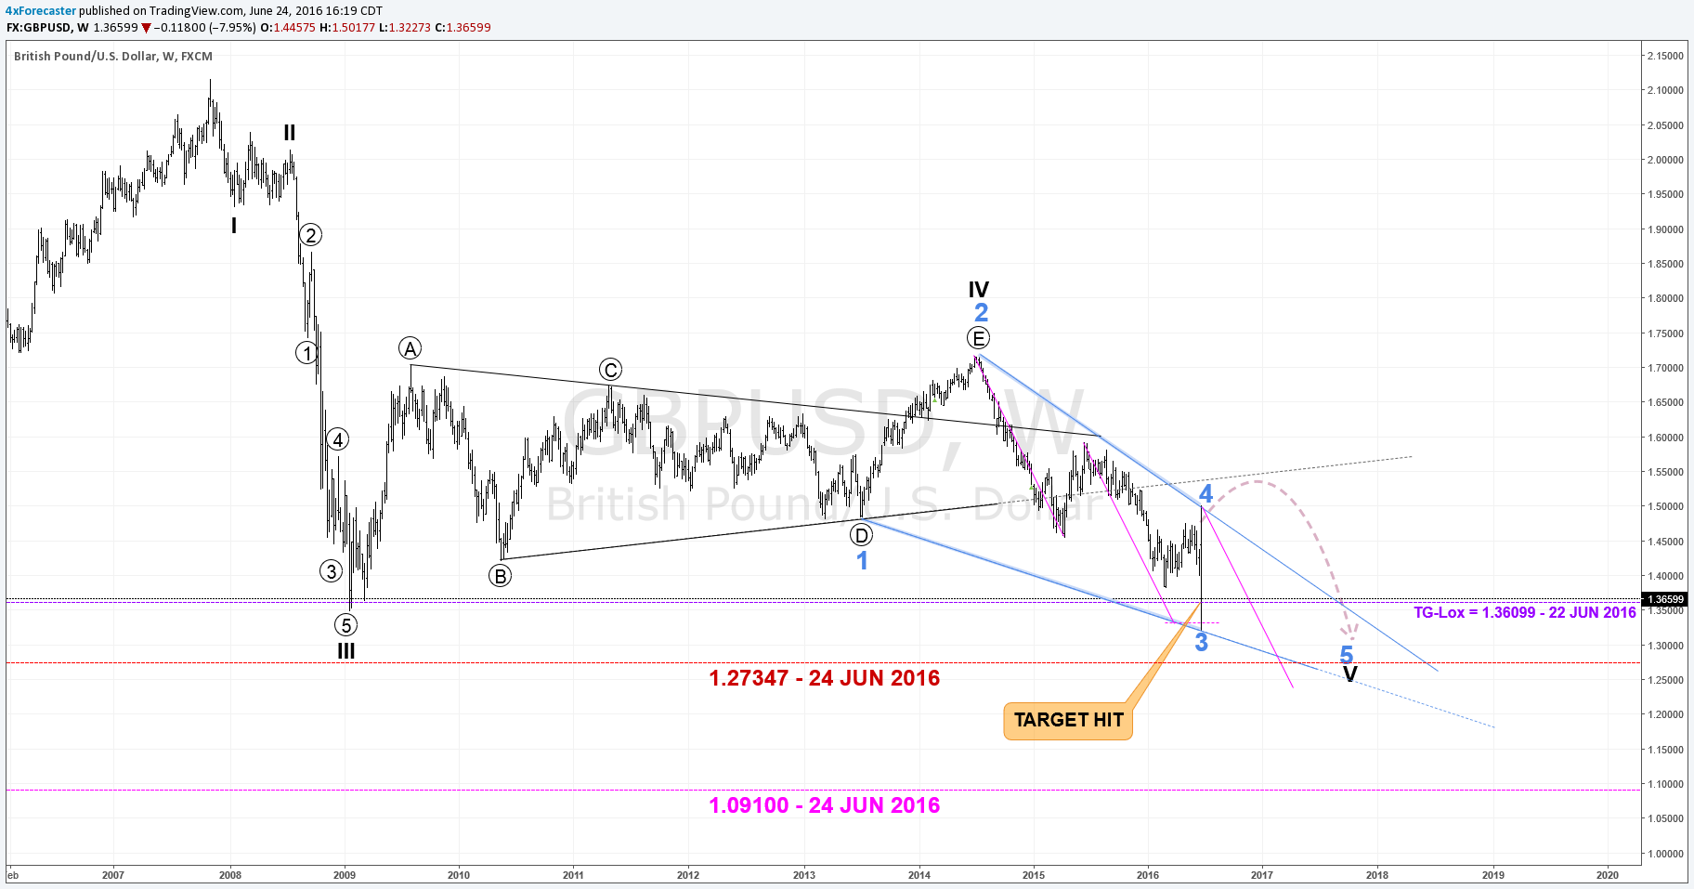Click the wave label III

coord(345,651)
